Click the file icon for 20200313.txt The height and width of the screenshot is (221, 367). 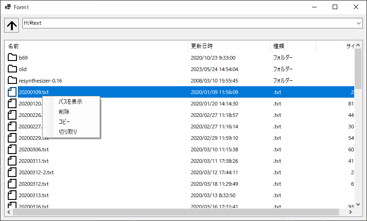click(x=12, y=195)
